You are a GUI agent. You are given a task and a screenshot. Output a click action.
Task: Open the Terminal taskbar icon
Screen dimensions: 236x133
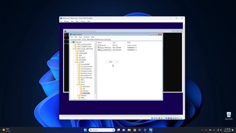click(140, 130)
